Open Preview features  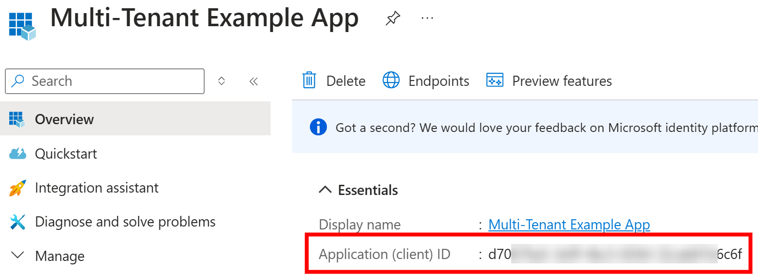coord(549,81)
